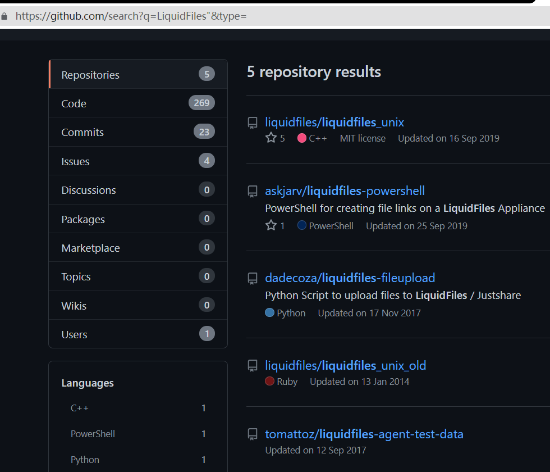The image size is (550, 472).
Task: Select Topics category
Action: (x=138, y=276)
